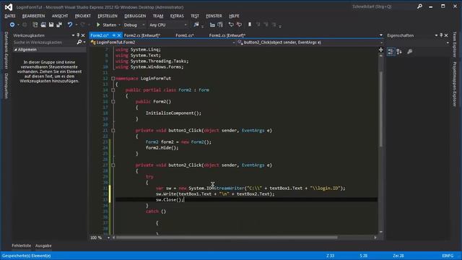Open the EXTRAS menu

coord(177,16)
